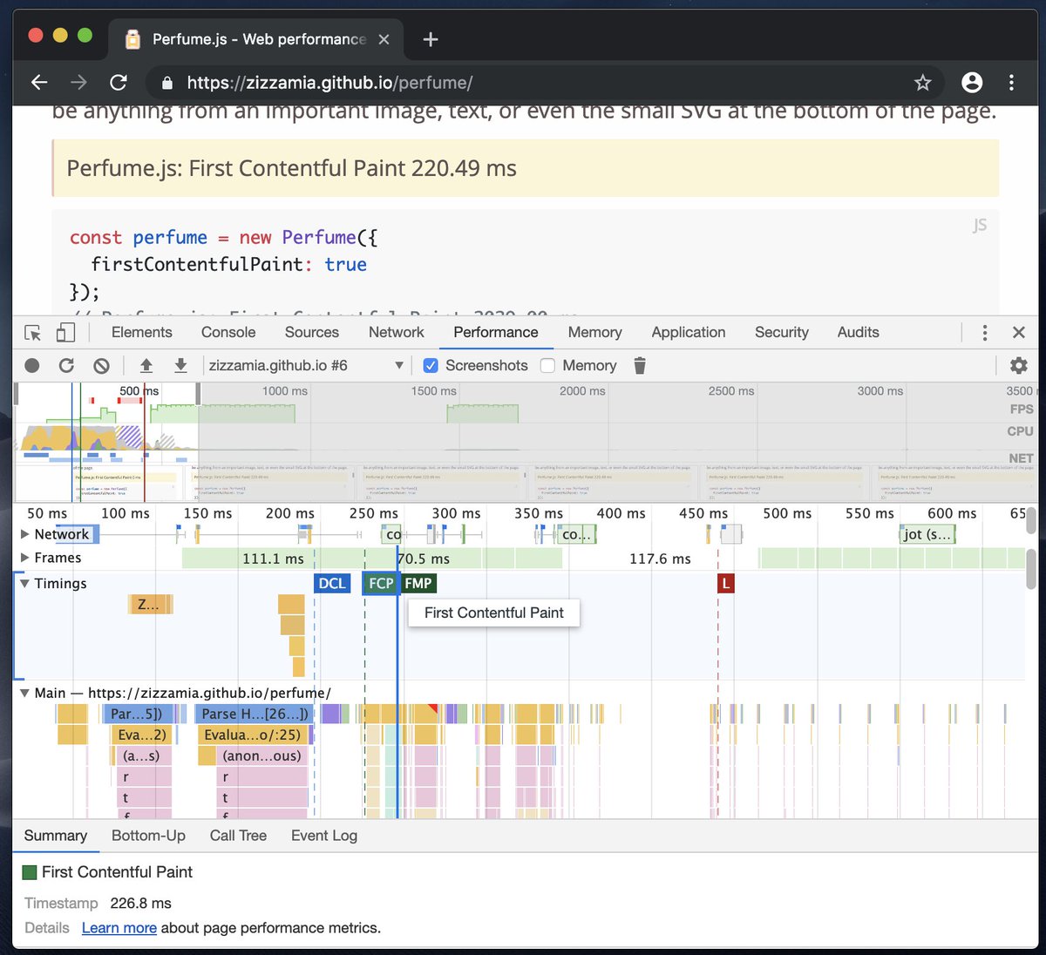Switch to the Bottom-Up tab

coord(148,836)
